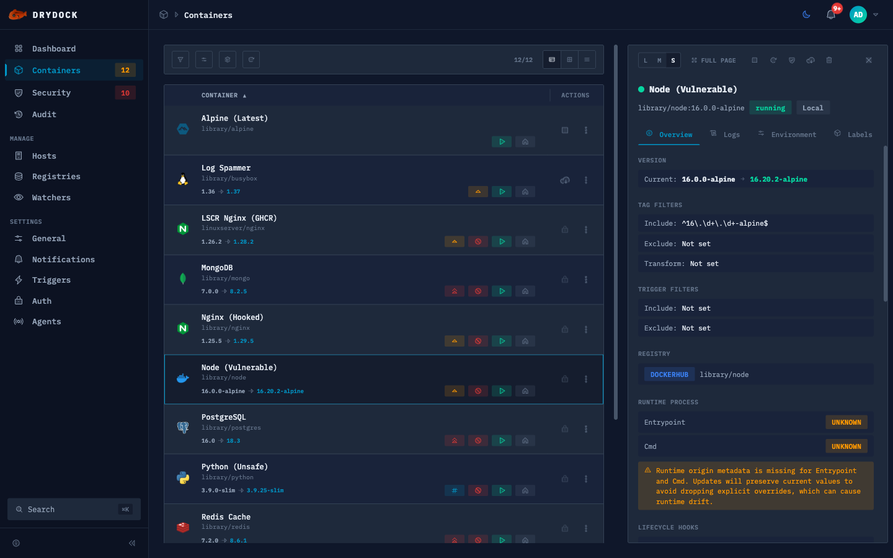Click the cube icon in the breadcrumb

pyautogui.click(x=164, y=15)
